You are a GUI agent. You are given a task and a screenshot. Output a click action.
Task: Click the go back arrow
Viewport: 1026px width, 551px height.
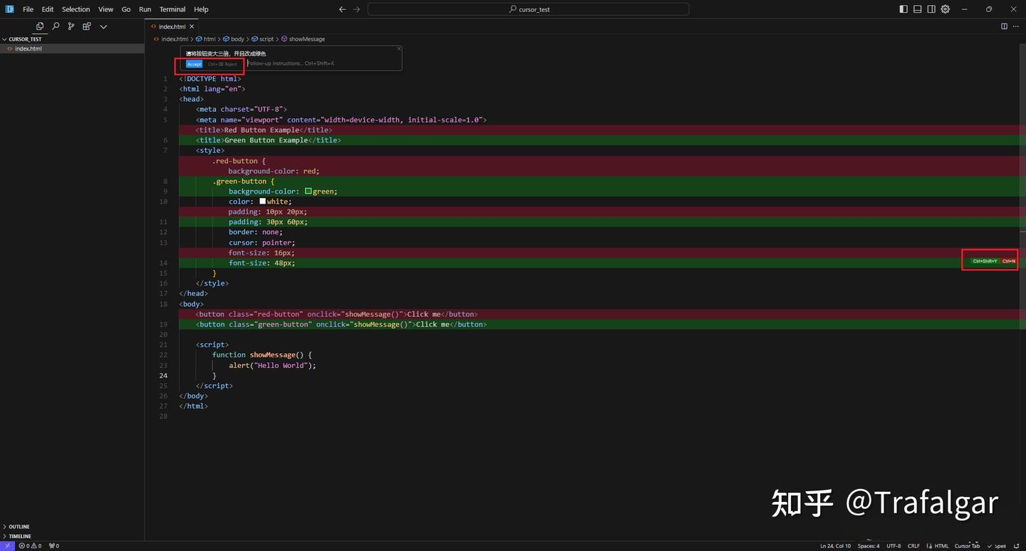tap(342, 9)
